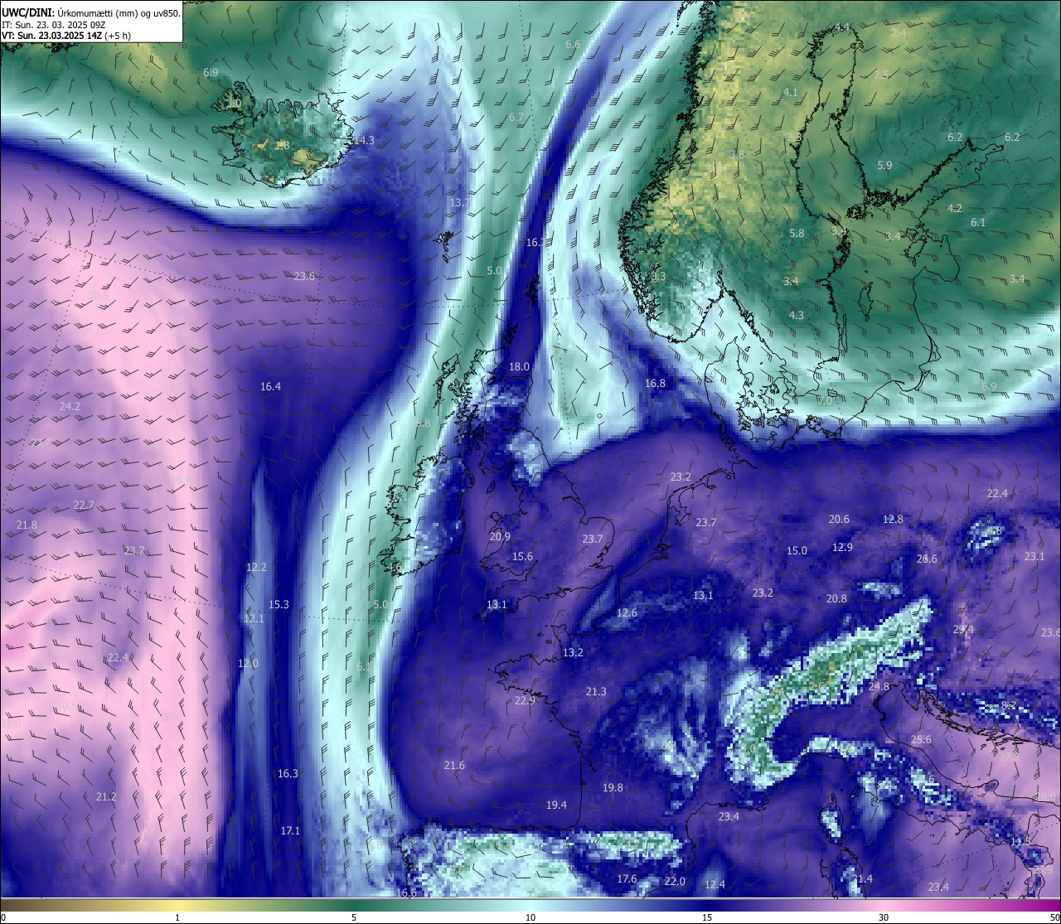Screen dimensions: 1061x924
Task: Click the 6.7 value in the Norwegian Sea
Action: [x=516, y=118]
